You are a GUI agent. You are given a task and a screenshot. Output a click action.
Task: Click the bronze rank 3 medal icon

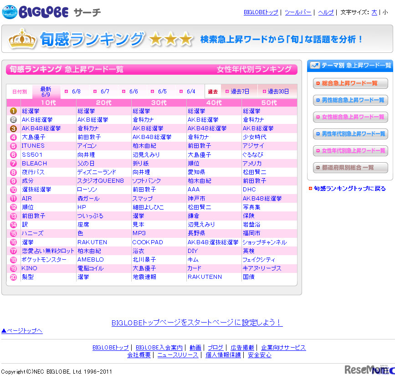(x=14, y=128)
